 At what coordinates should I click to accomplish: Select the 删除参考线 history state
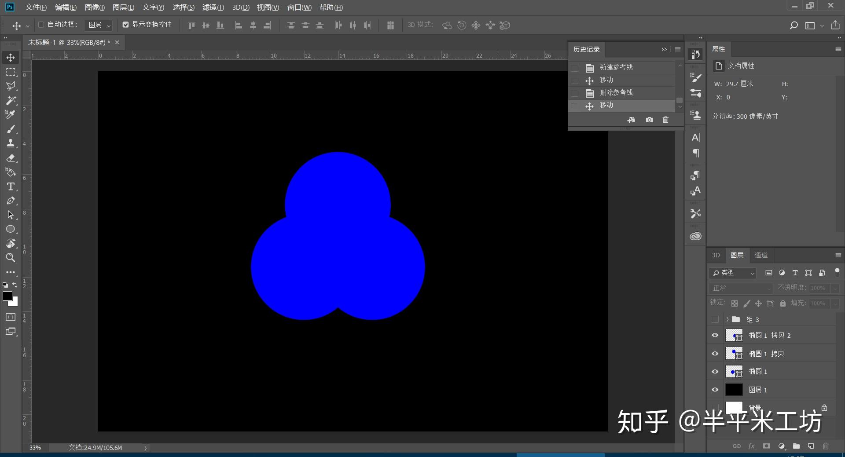coord(622,93)
